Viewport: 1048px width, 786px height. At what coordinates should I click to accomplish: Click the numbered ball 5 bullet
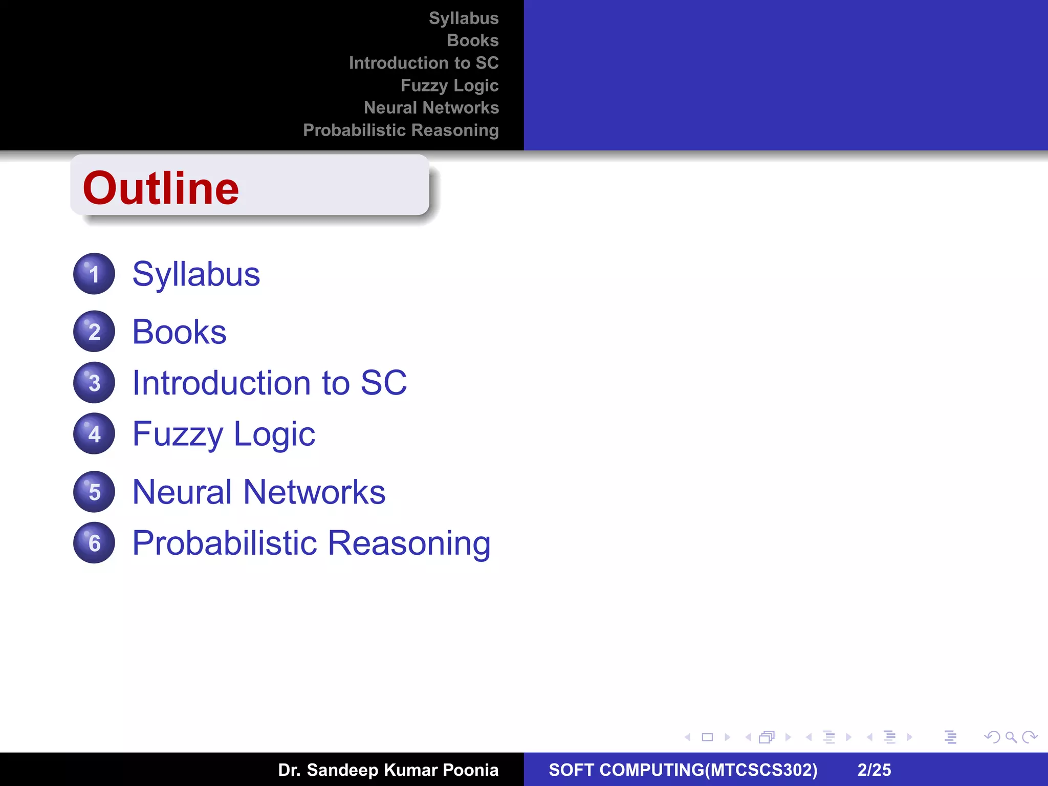tap(94, 492)
